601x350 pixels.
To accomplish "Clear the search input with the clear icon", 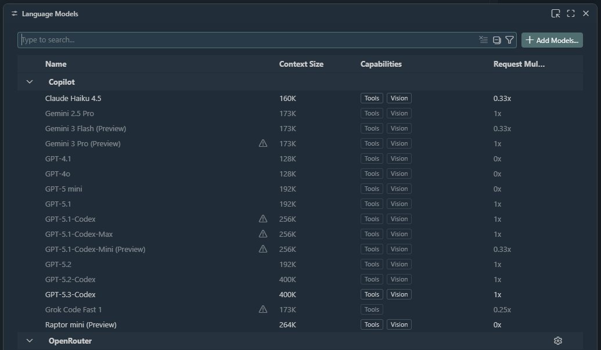I will point(483,40).
